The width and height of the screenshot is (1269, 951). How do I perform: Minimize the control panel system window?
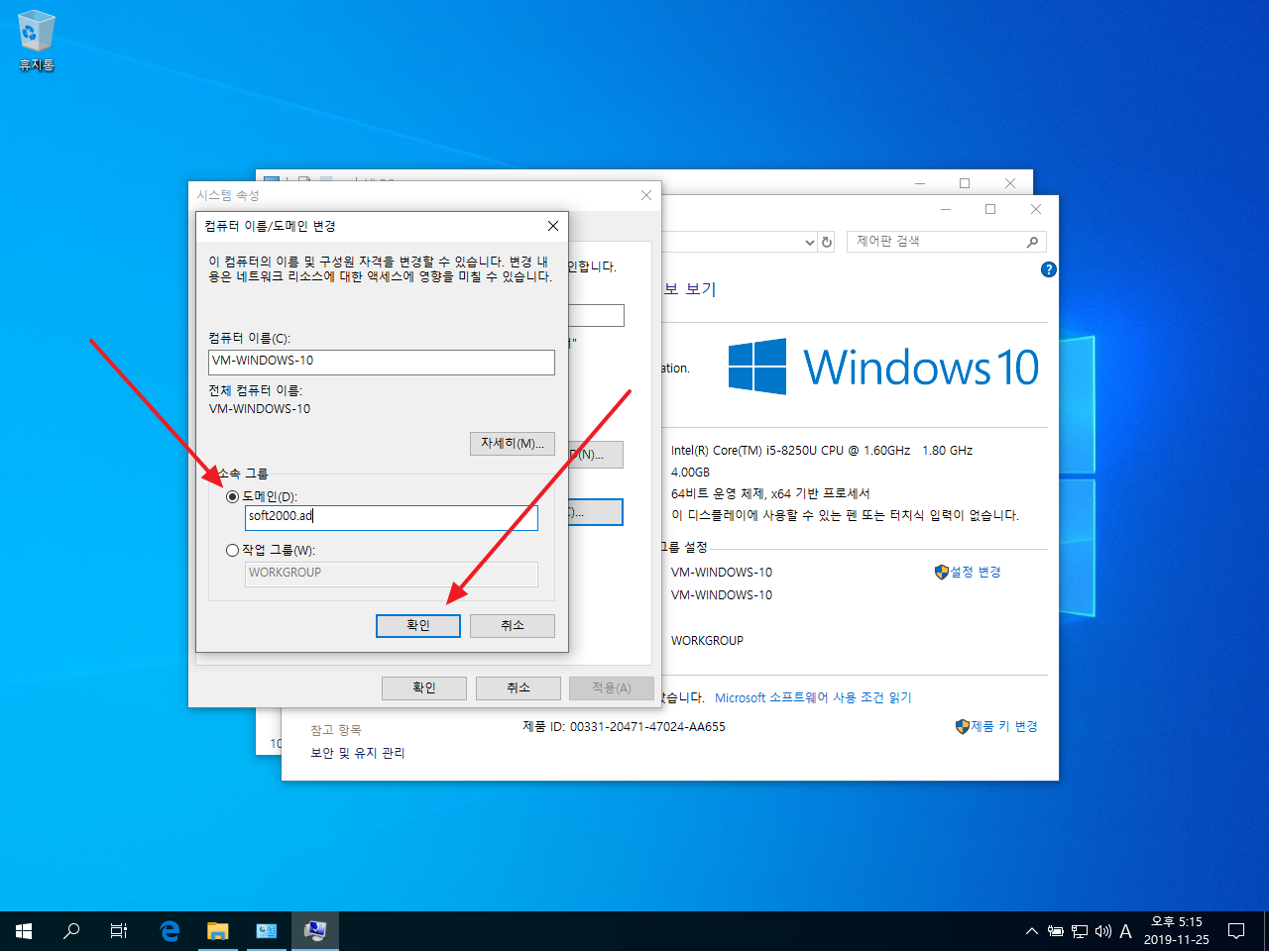[946, 209]
